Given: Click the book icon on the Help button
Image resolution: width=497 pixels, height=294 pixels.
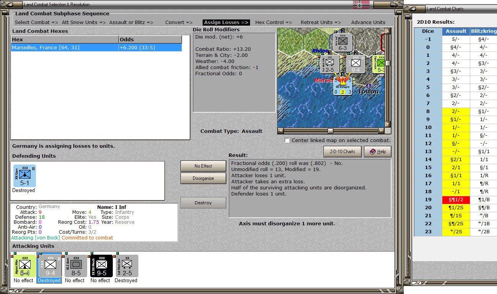Looking at the screenshot, I should pyautogui.click(x=372, y=152).
